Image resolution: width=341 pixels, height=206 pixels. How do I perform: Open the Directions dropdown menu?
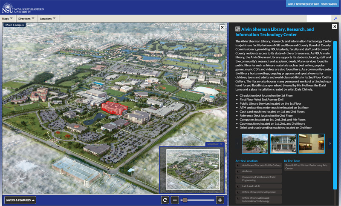(26, 19)
